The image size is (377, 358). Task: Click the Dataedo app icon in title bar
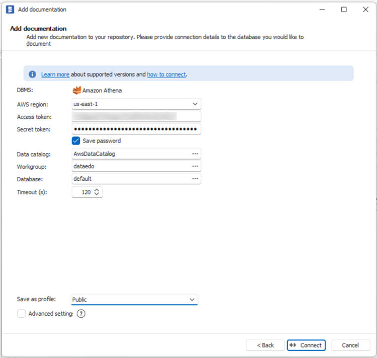tap(10, 10)
